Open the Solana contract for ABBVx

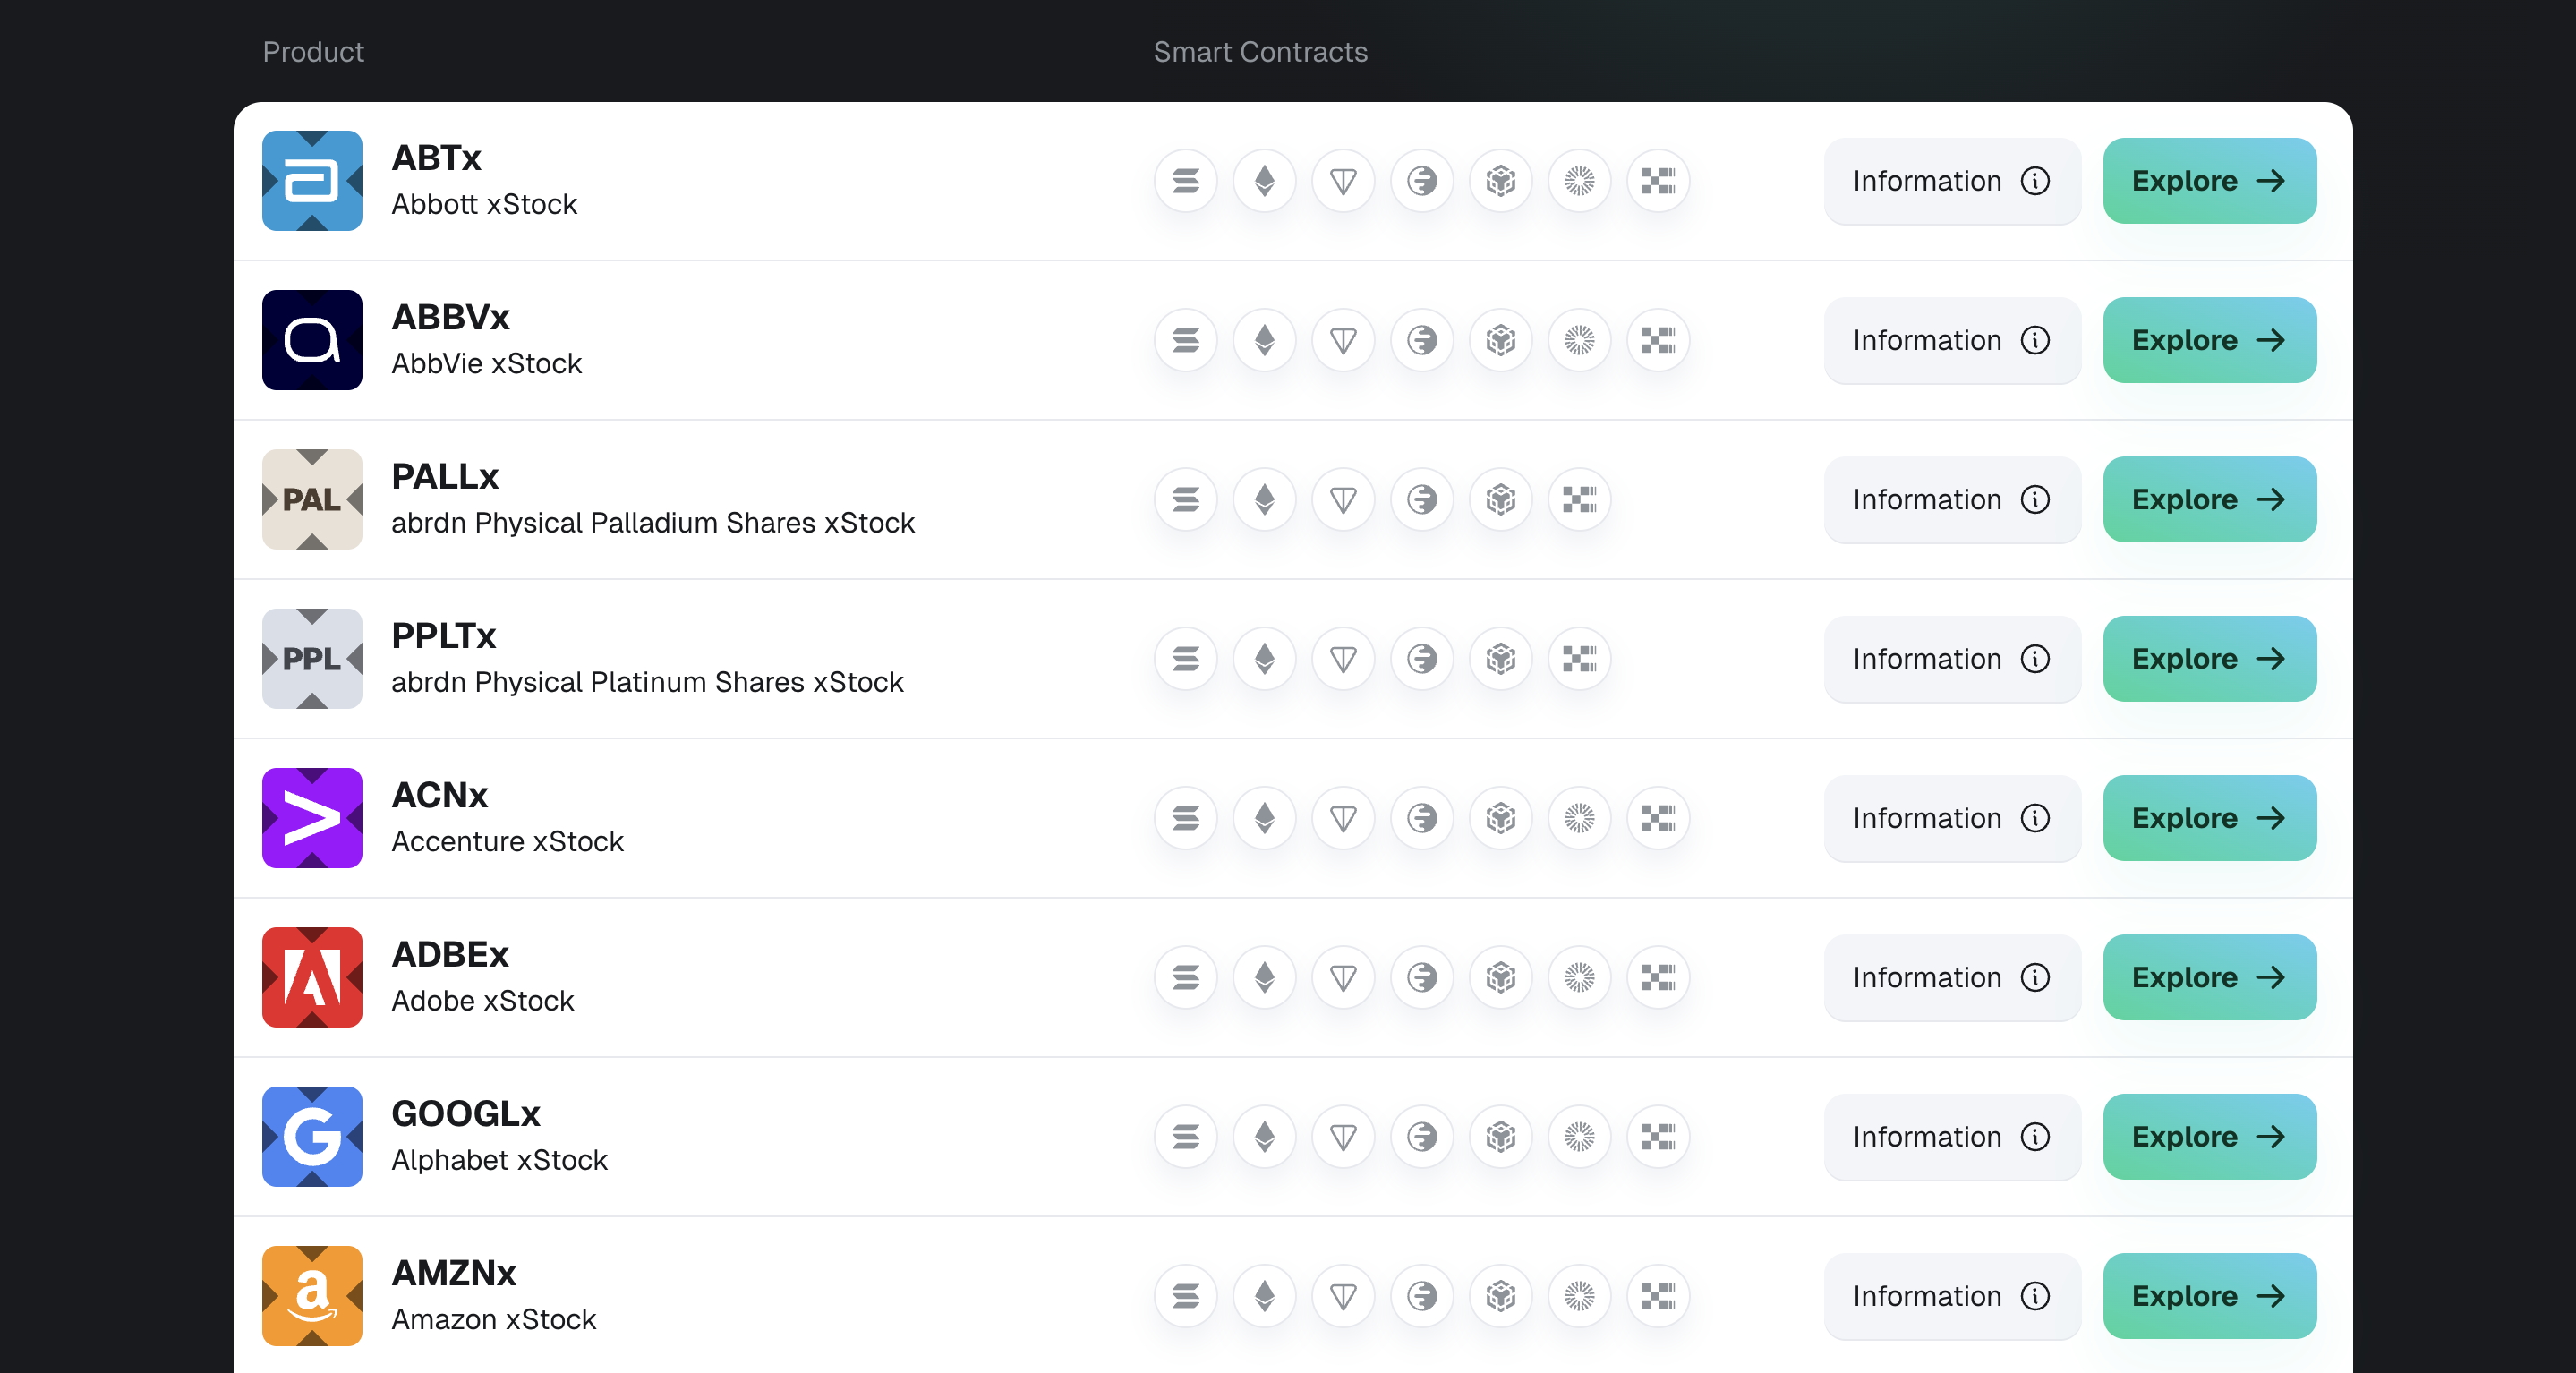pyautogui.click(x=1186, y=340)
